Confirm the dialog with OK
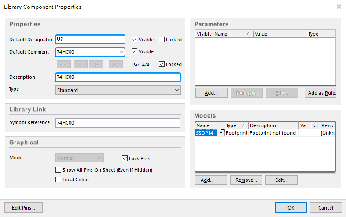 pyautogui.click(x=291, y=207)
